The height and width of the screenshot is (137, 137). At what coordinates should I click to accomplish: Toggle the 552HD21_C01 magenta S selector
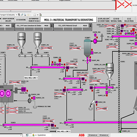34,98
